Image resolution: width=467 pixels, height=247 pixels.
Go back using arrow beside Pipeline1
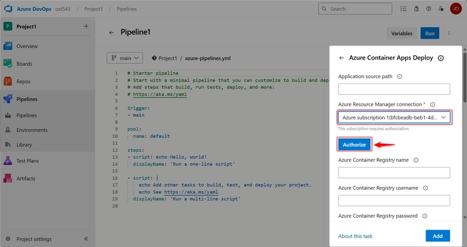coord(111,33)
